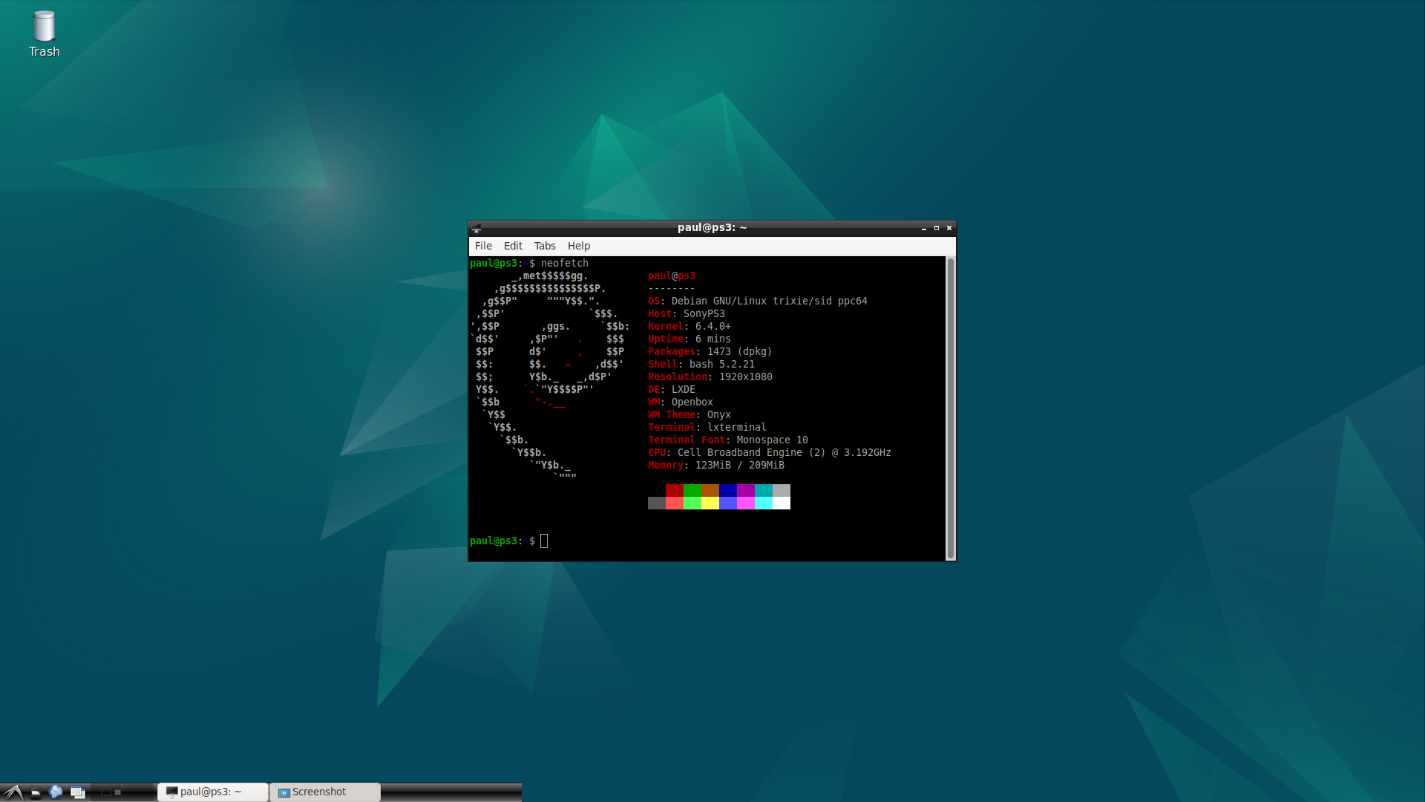Click the 'Terminal: lxterminal' line
This screenshot has height=802, width=1425.
pyautogui.click(x=707, y=427)
